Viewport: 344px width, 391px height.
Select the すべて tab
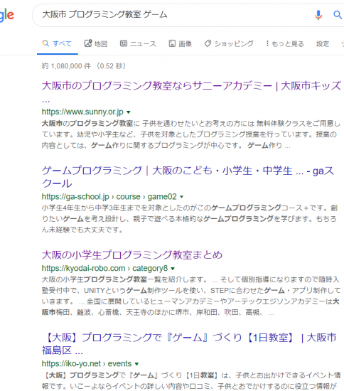57,43
